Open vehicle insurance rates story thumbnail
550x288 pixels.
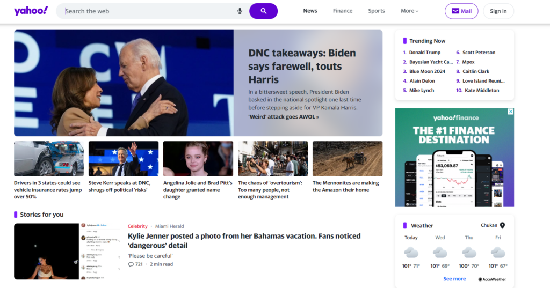coord(49,159)
